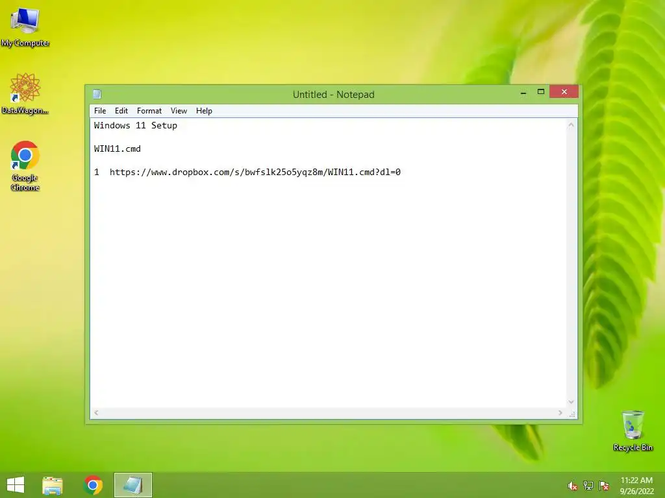Launch Chrome from the taskbar

click(x=94, y=485)
